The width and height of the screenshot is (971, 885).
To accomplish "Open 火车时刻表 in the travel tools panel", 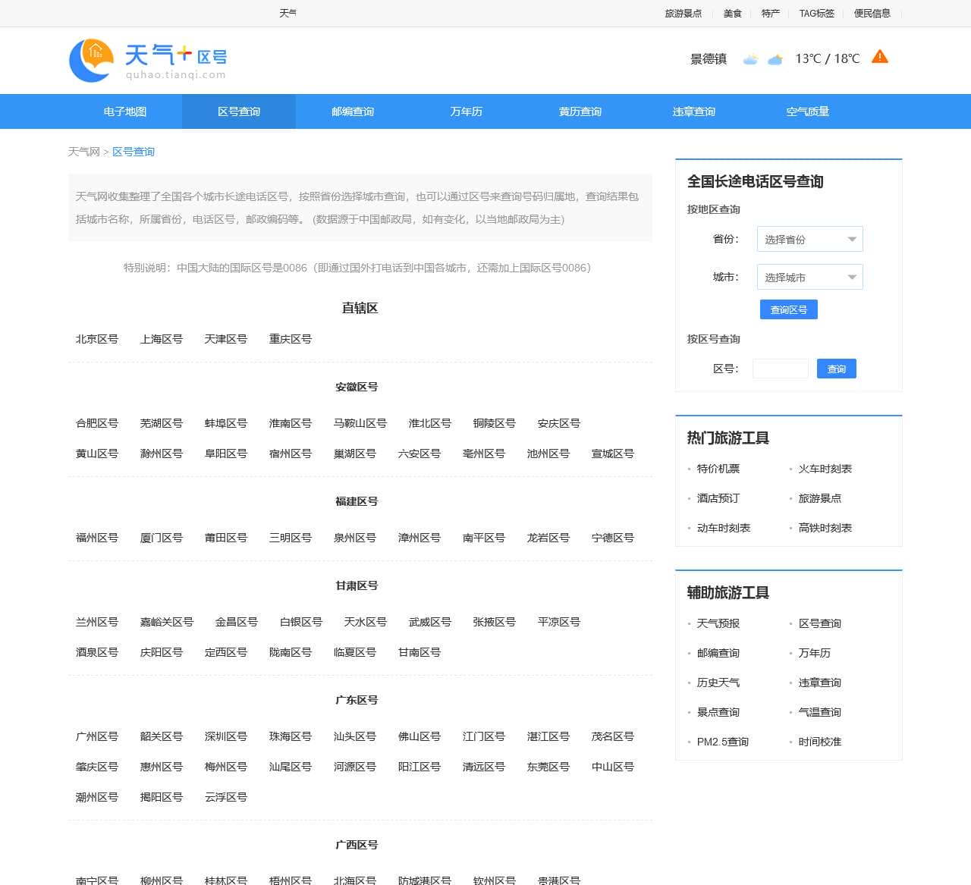I will pyautogui.click(x=825, y=469).
